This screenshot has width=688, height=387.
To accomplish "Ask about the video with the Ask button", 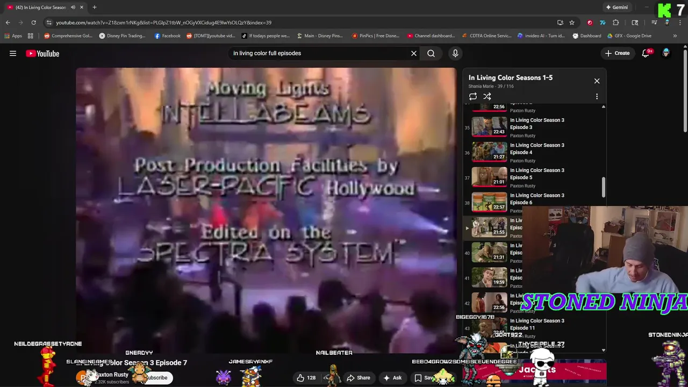I will (392, 378).
